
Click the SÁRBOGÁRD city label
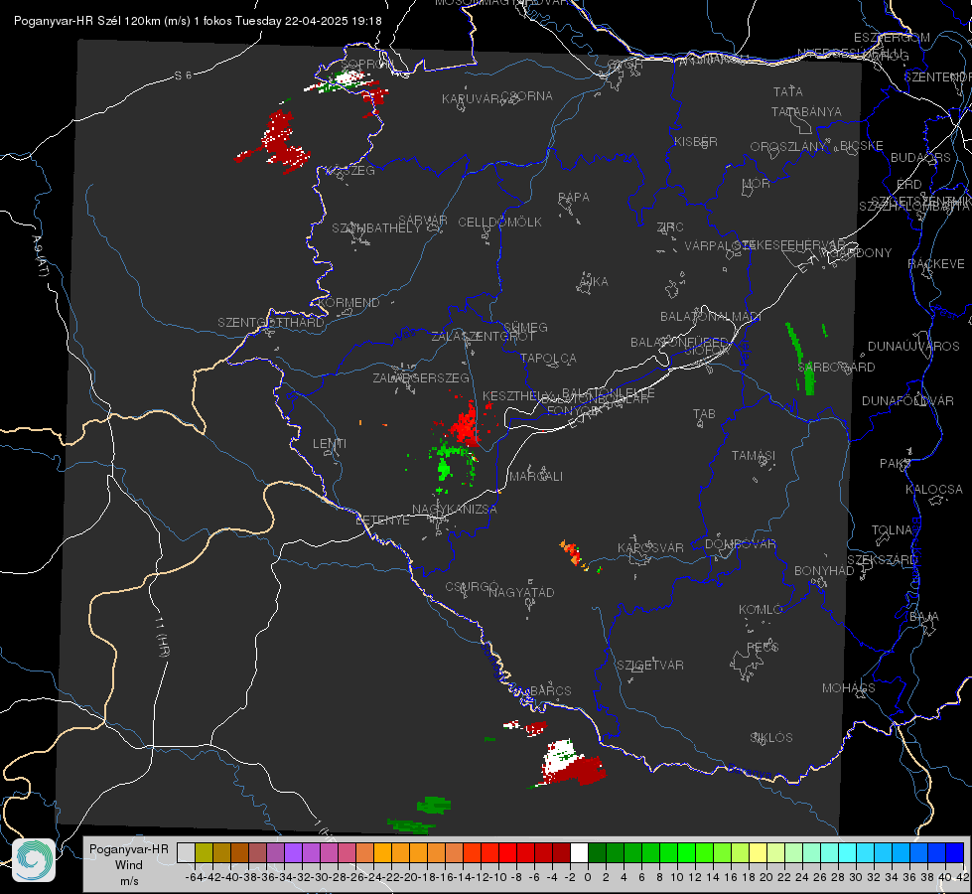click(836, 368)
